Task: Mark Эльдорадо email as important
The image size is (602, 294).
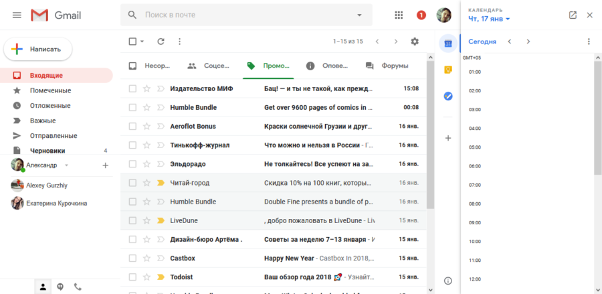Action: [x=161, y=164]
